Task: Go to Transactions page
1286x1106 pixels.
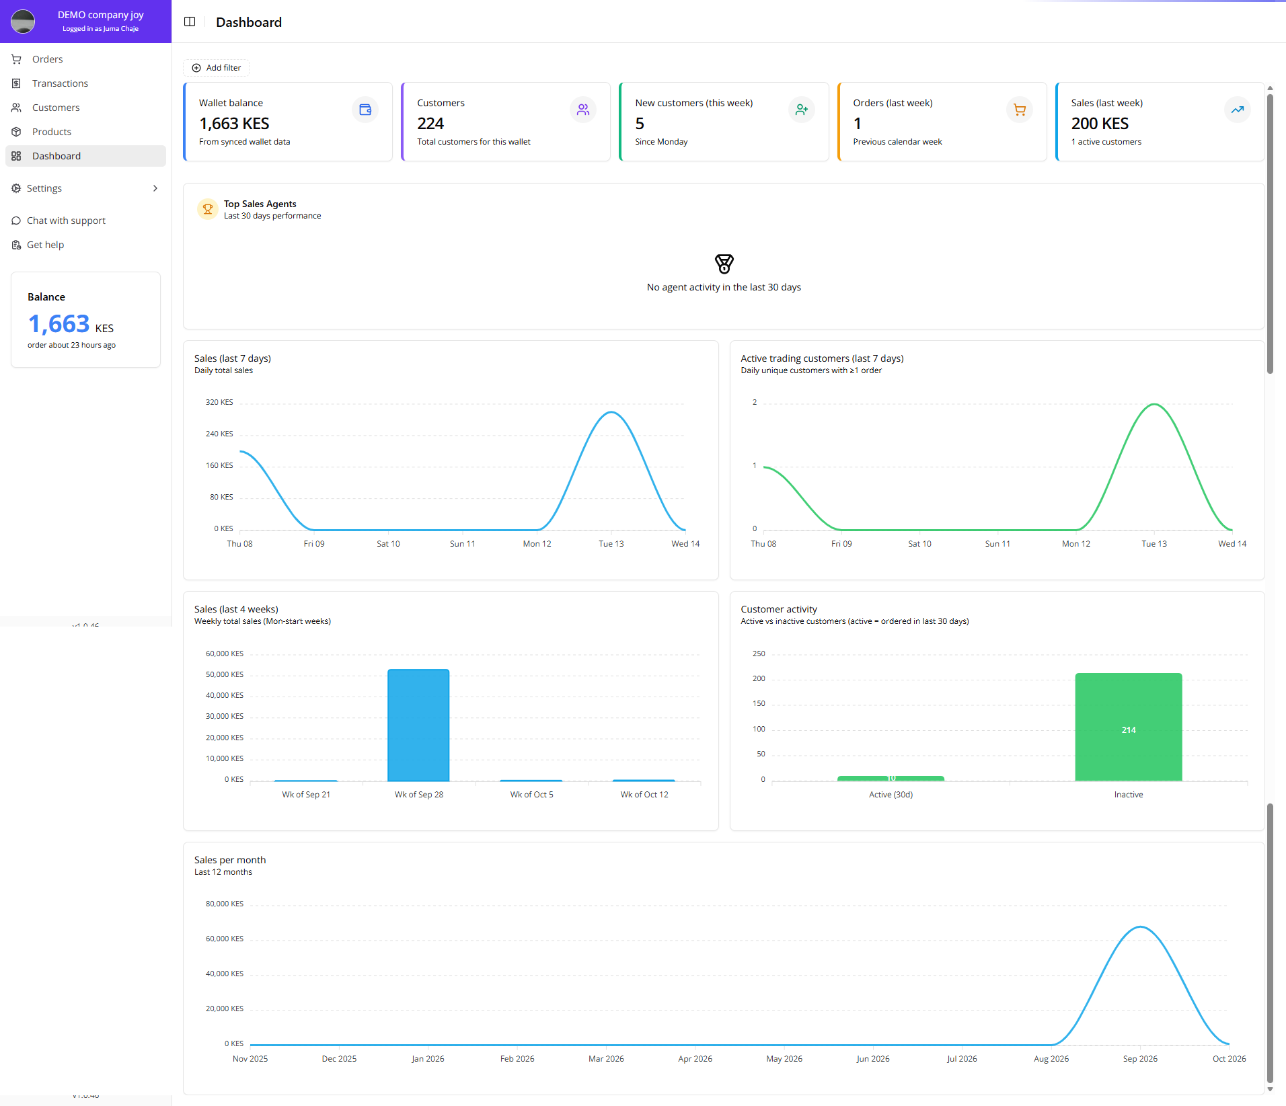Action: pyautogui.click(x=85, y=83)
